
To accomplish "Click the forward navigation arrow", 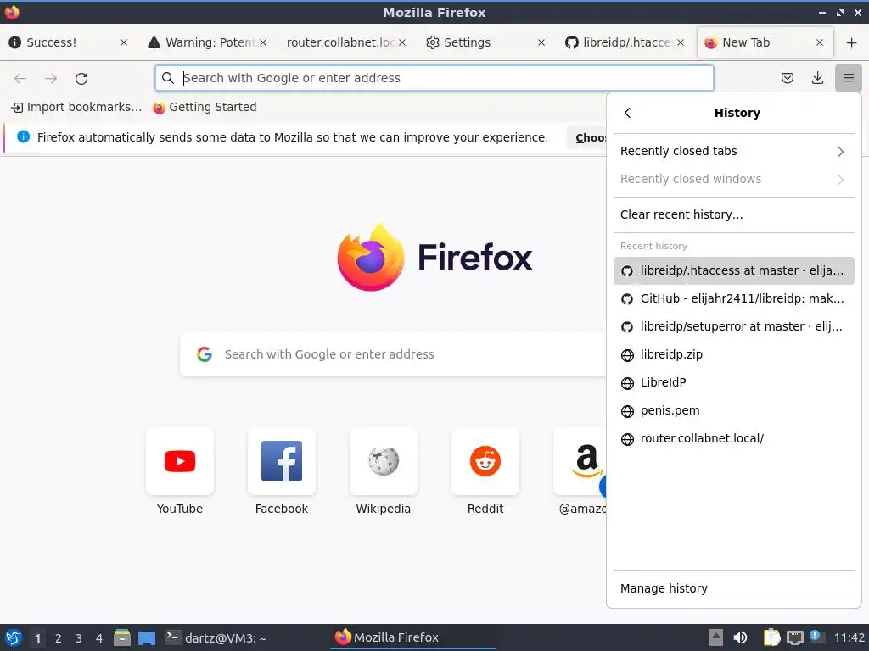I will [x=51, y=79].
